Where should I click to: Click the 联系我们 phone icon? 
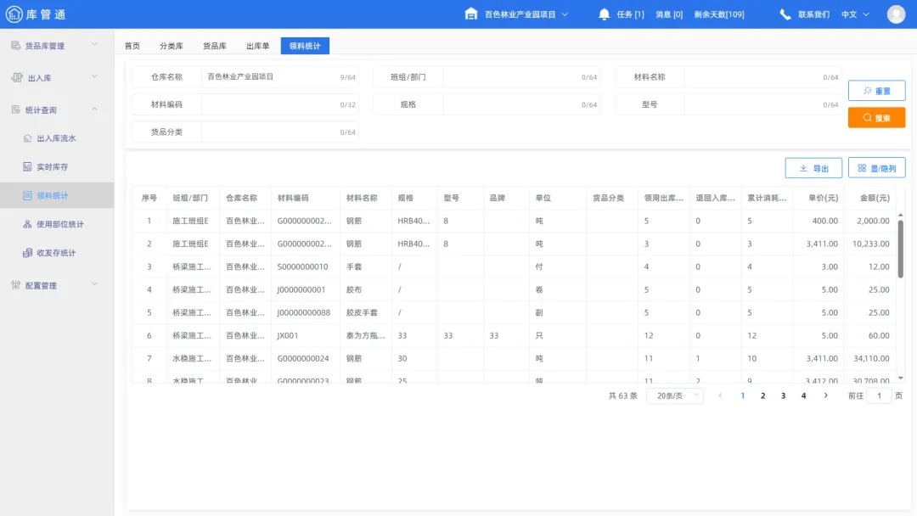784,13
